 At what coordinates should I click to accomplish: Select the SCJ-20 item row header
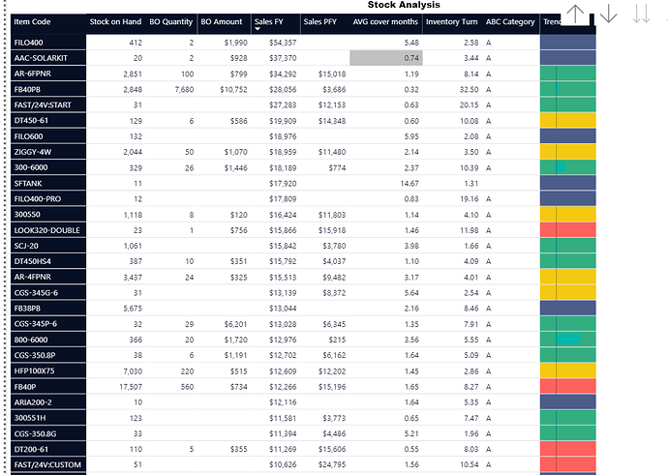[x=48, y=246]
